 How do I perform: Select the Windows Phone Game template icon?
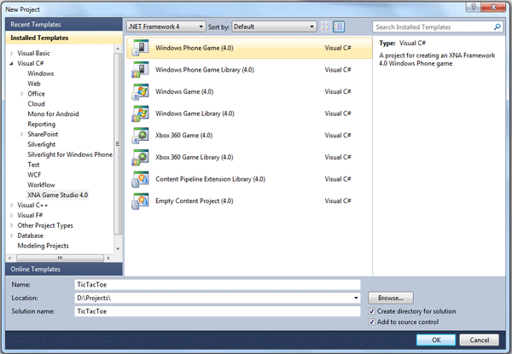(x=140, y=48)
